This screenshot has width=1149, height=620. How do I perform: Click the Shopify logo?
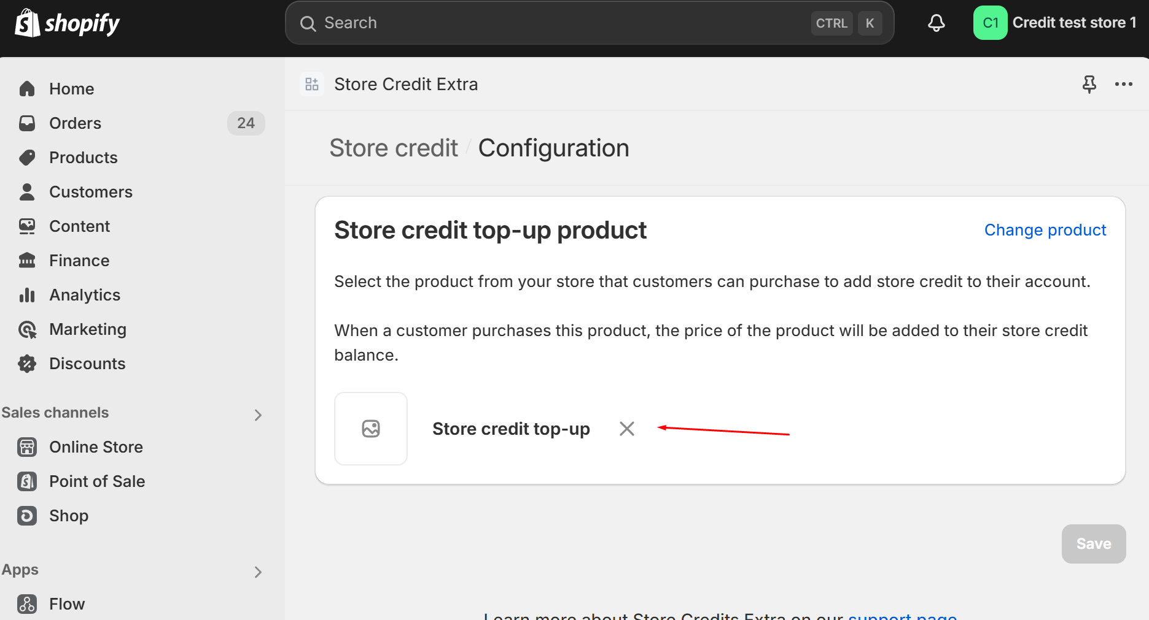68,23
